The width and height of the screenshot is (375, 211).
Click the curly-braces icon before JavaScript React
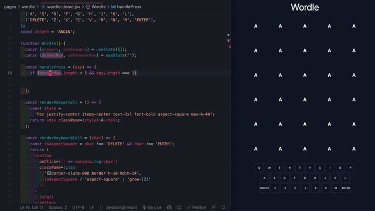tap(101, 207)
